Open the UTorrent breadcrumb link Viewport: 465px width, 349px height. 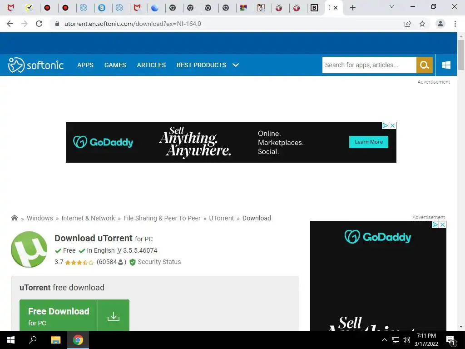pos(222,218)
